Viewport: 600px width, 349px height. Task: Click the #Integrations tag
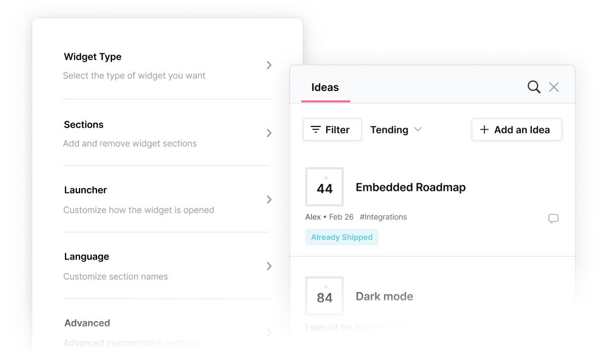[383, 217]
